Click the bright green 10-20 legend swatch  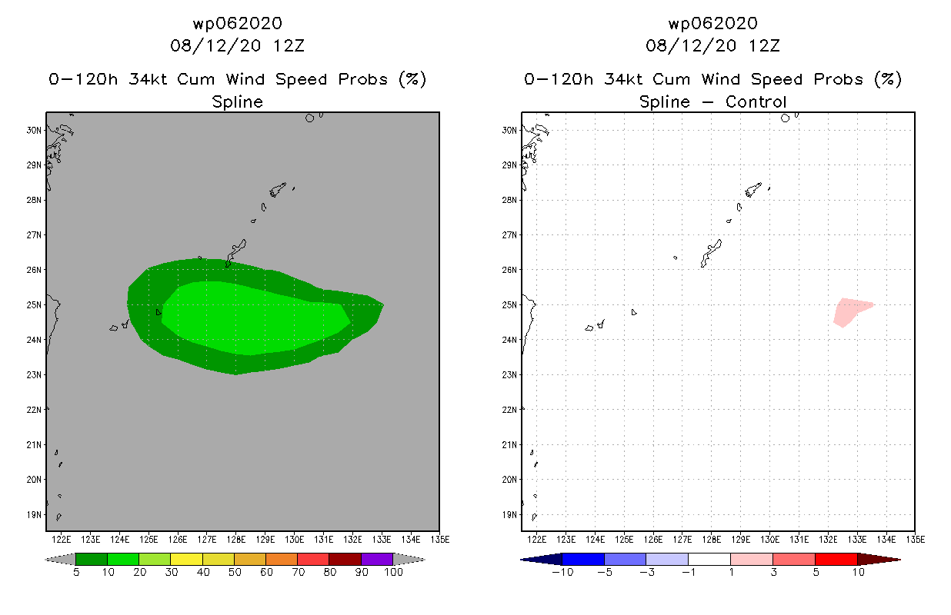123,559
